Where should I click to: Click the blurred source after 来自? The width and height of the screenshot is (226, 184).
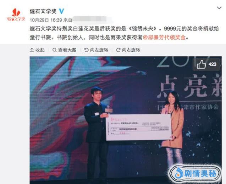[x=92, y=20]
